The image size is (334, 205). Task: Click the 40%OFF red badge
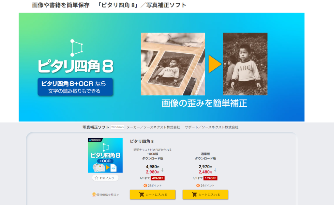(158, 178)
